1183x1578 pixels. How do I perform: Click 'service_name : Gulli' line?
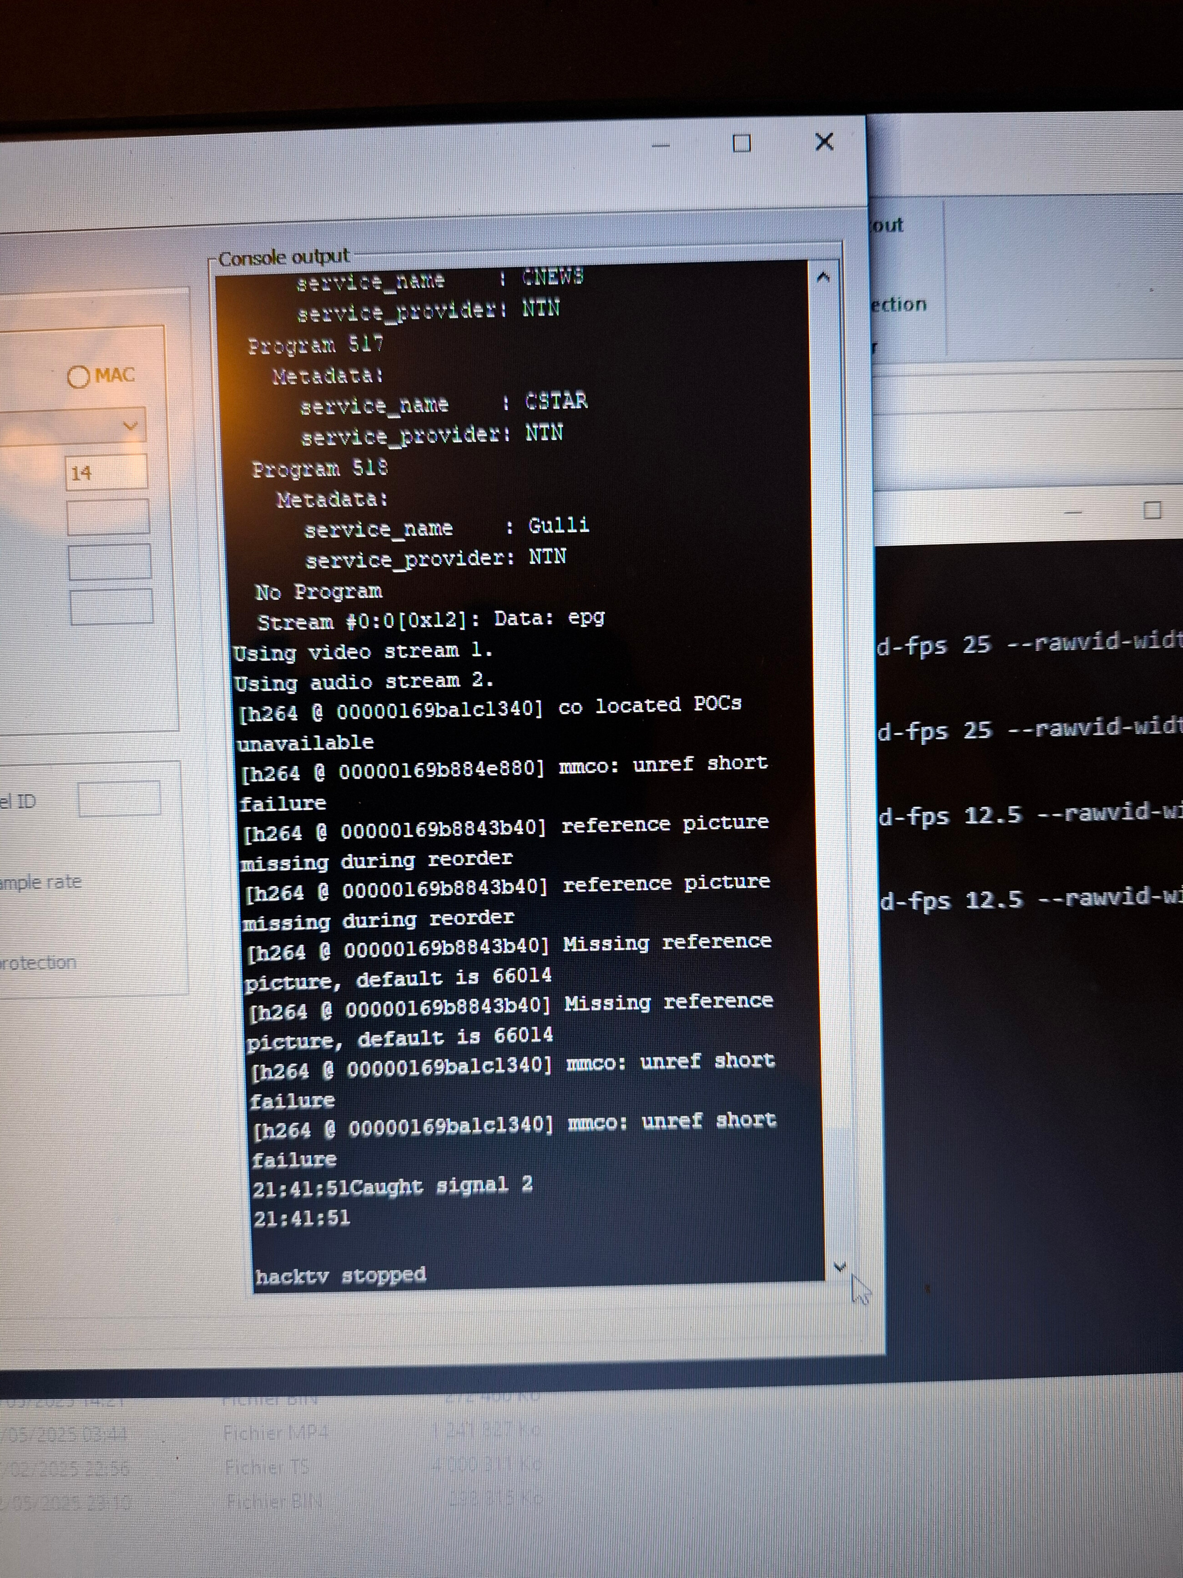(x=446, y=528)
